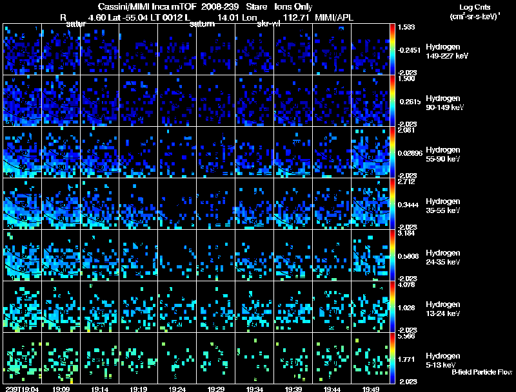516x392 pixels.
Task: Select the Hydrogen 13-24 keV panel at 19:34
Action: coord(254,306)
